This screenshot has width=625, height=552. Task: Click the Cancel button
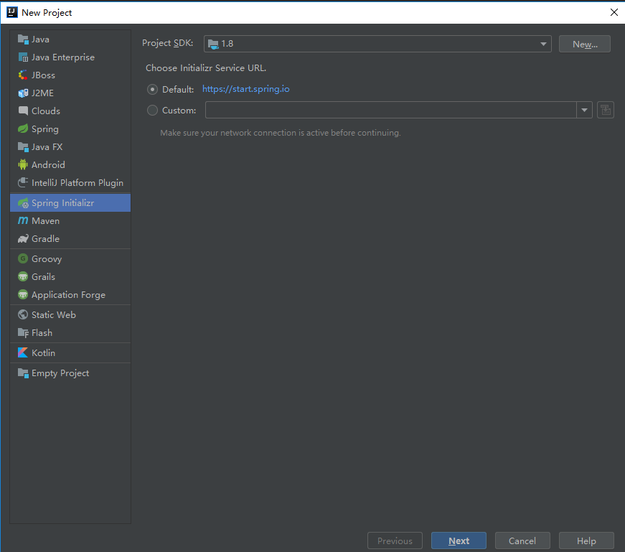(x=522, y=541)
